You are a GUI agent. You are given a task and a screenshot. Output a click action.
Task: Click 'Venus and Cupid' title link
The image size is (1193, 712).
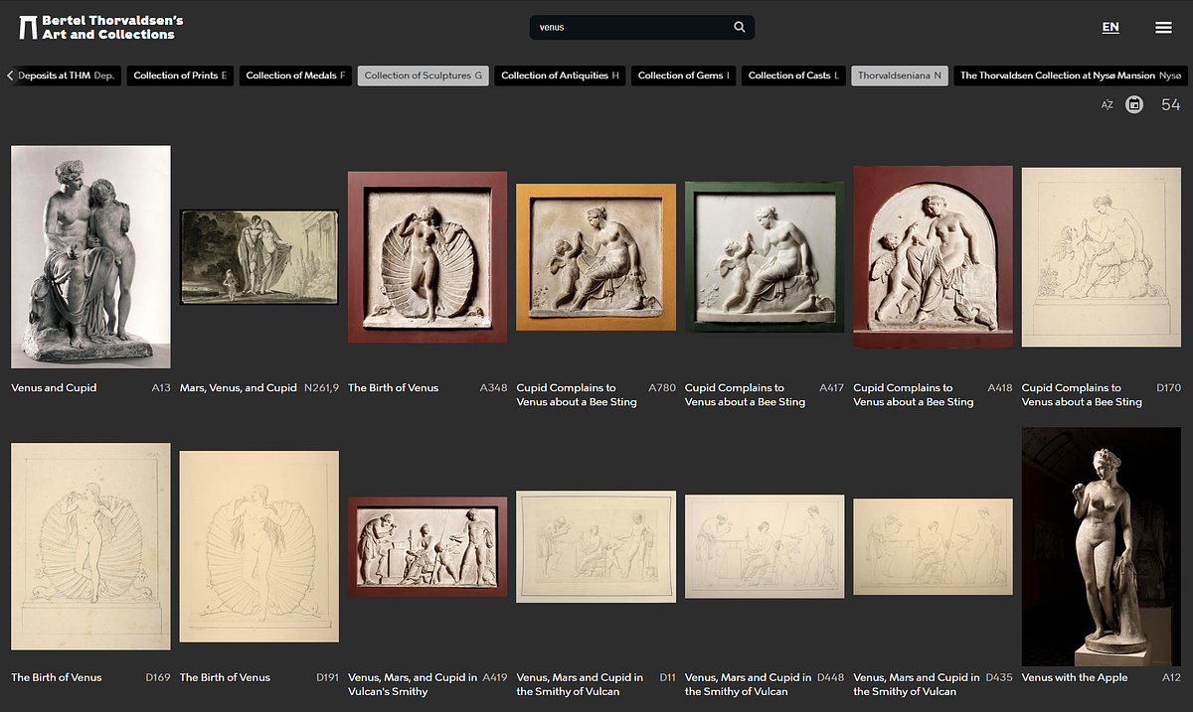(x=54, y=387)
